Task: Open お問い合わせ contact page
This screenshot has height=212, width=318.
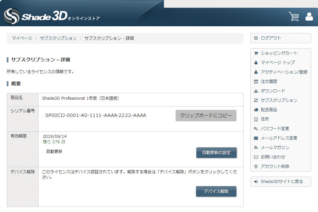Action: pos(273,157)
